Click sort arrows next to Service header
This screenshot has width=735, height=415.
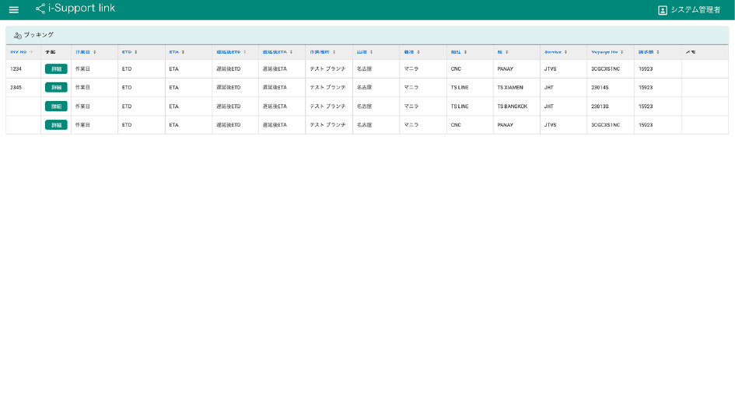click(565, 52)
